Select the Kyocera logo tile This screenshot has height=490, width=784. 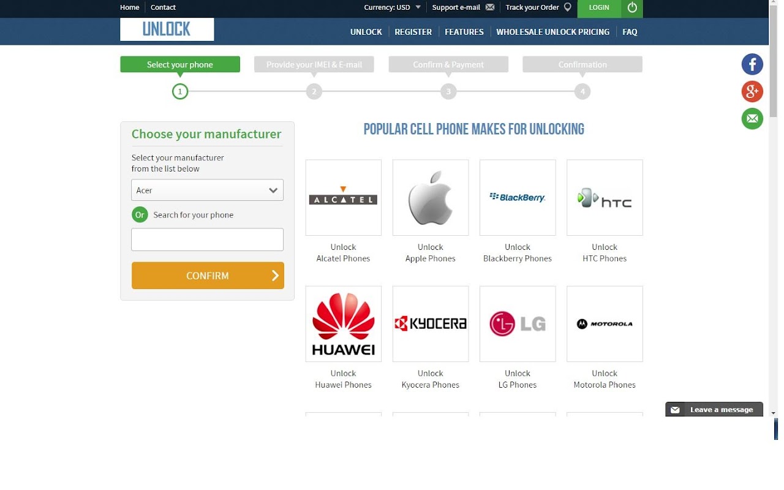pos(431,323)
